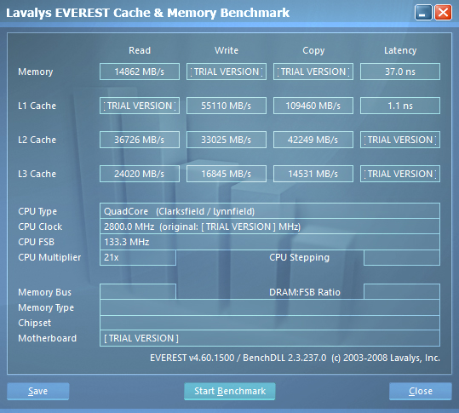Click CPU Clock field 2800.0 MHz

(270, 227)
